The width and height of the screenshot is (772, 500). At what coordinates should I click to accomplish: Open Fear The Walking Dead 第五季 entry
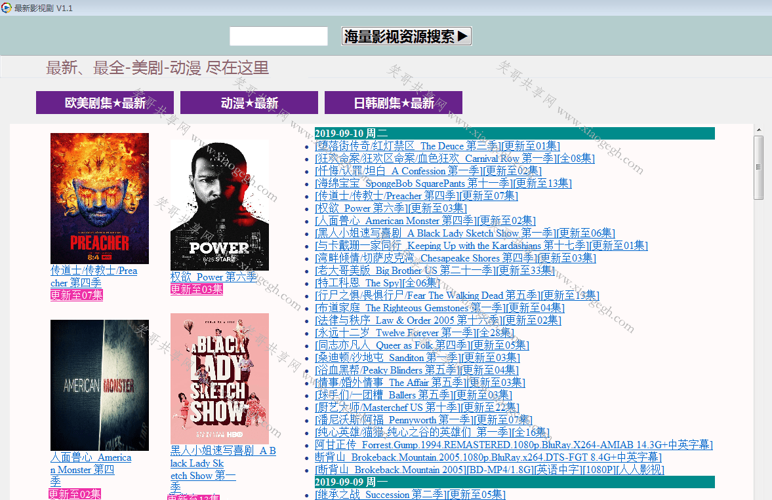tap(457, 296)
